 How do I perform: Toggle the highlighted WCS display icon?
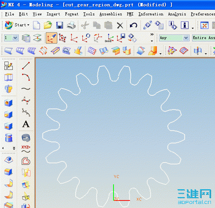click(x=51, y=38)
